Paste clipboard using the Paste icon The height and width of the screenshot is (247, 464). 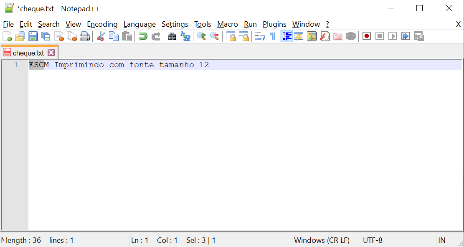coord(127,36)
